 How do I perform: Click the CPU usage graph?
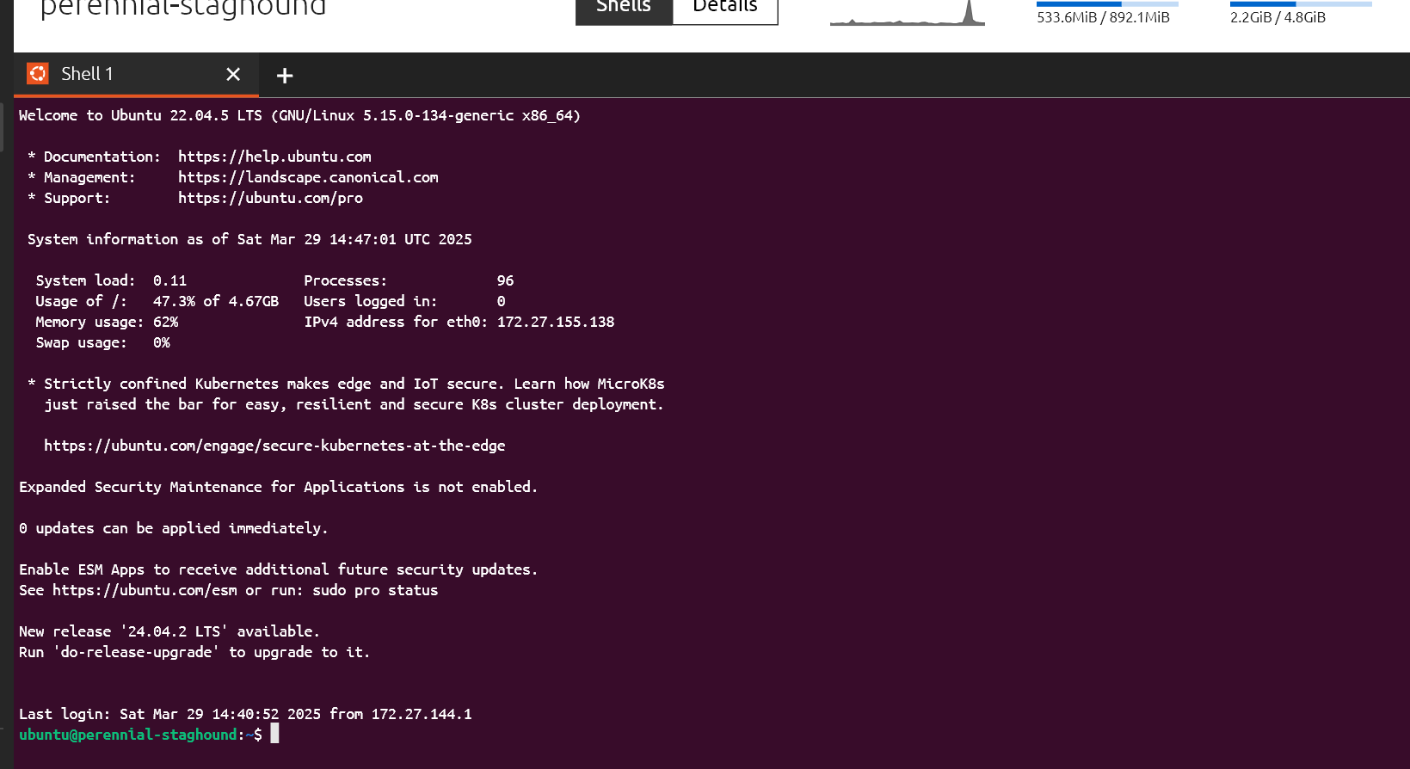click(908, 13)
